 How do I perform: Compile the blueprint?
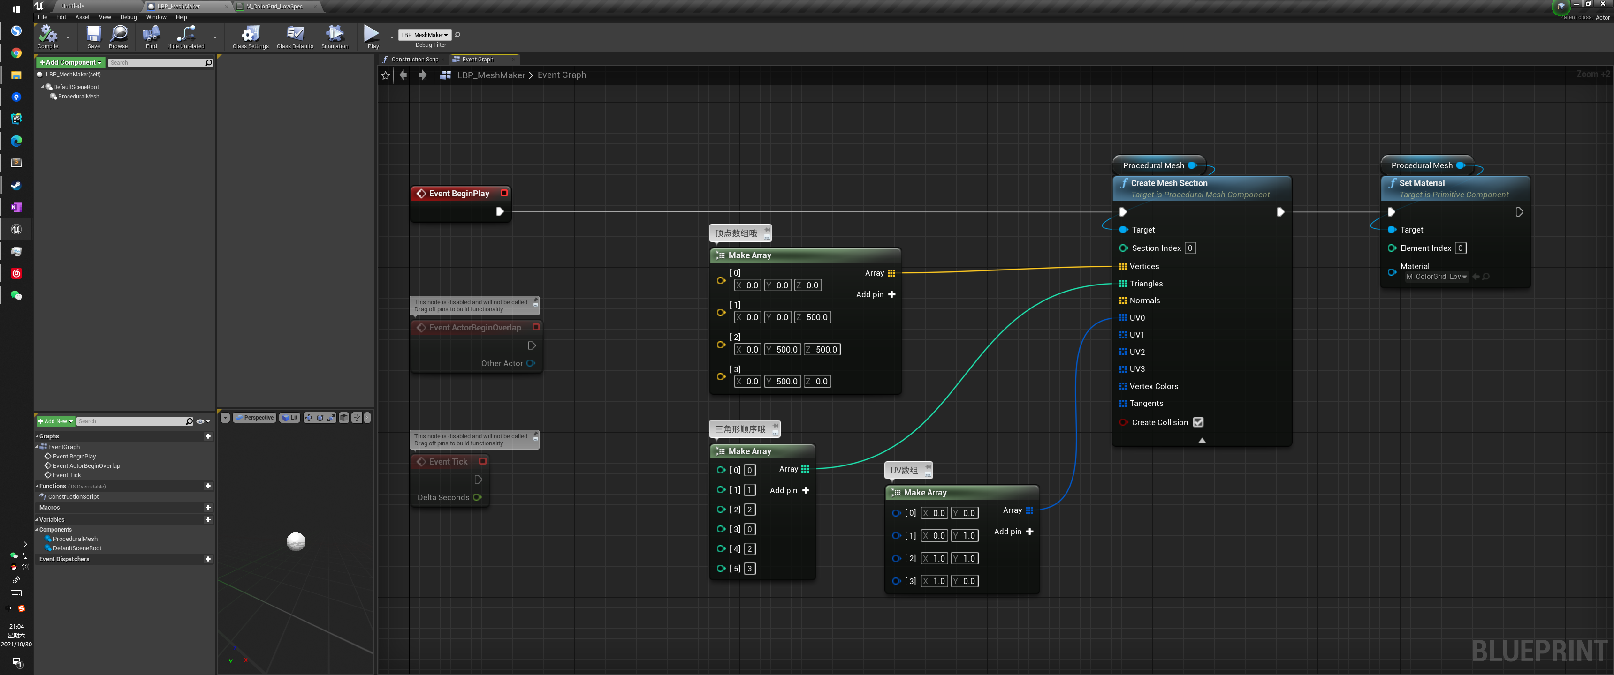click(47, 36)
